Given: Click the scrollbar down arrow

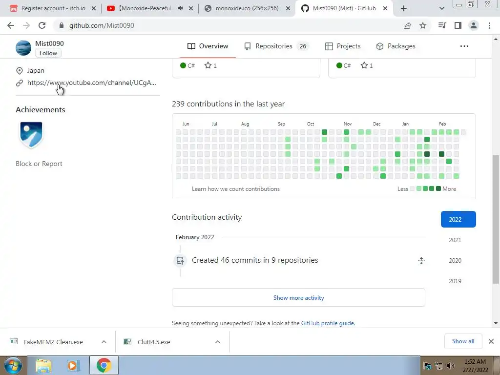Looking at the screenshot, I should (496, 323).
